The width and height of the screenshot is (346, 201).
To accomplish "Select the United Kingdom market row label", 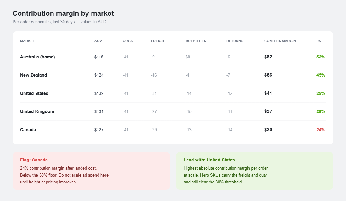I will [37, 111].
